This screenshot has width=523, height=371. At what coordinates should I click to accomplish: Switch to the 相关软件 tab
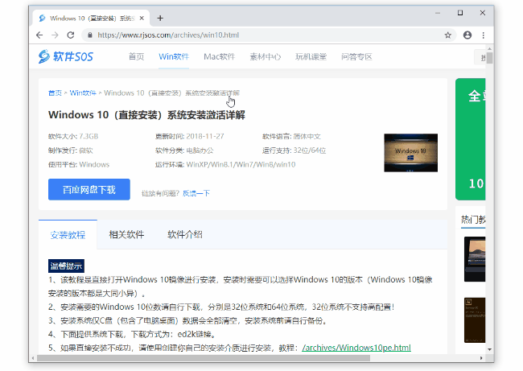tap(126, 234)
